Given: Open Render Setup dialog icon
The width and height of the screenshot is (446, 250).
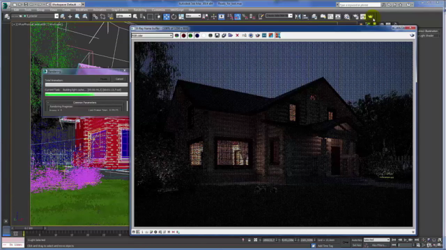Looking at the screenshot, I should (x=355, y=17).
